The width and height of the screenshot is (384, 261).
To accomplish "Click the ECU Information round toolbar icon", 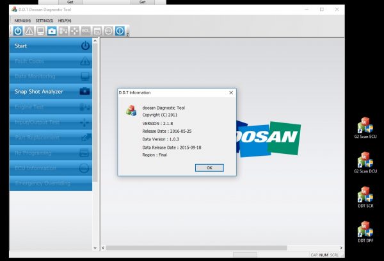I will 109,31.
